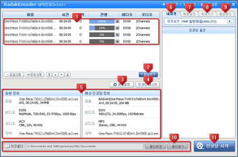Sort by the 오디오 column header

[147, 15]
